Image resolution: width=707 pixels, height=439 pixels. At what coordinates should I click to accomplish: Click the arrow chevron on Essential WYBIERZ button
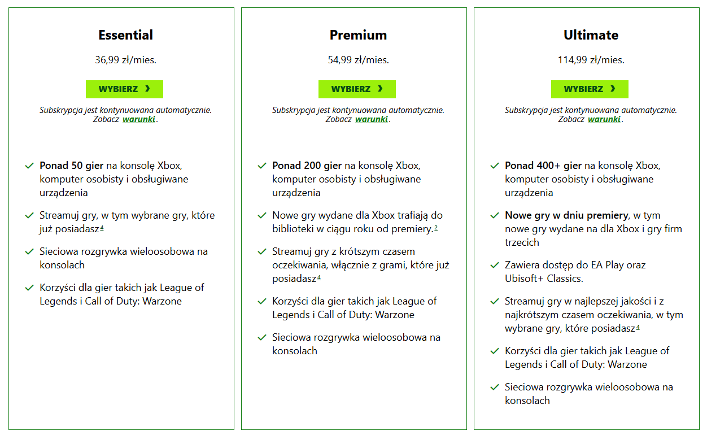147,89
